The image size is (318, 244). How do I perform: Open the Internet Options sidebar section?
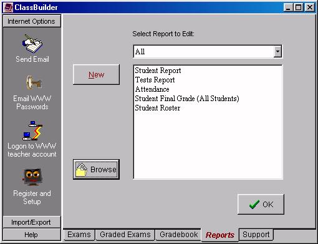(32, 21)
